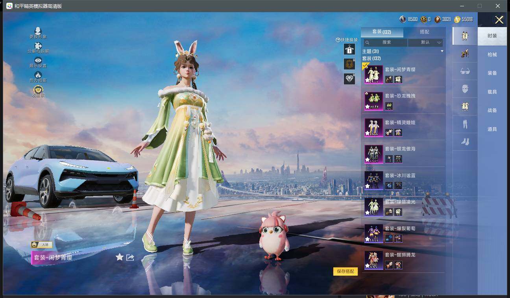Click the yellow currency icon beside 55018
Image resolution: width=510 pixels, height=298 pixels.
pyautogui.click(x=457, y=19)
